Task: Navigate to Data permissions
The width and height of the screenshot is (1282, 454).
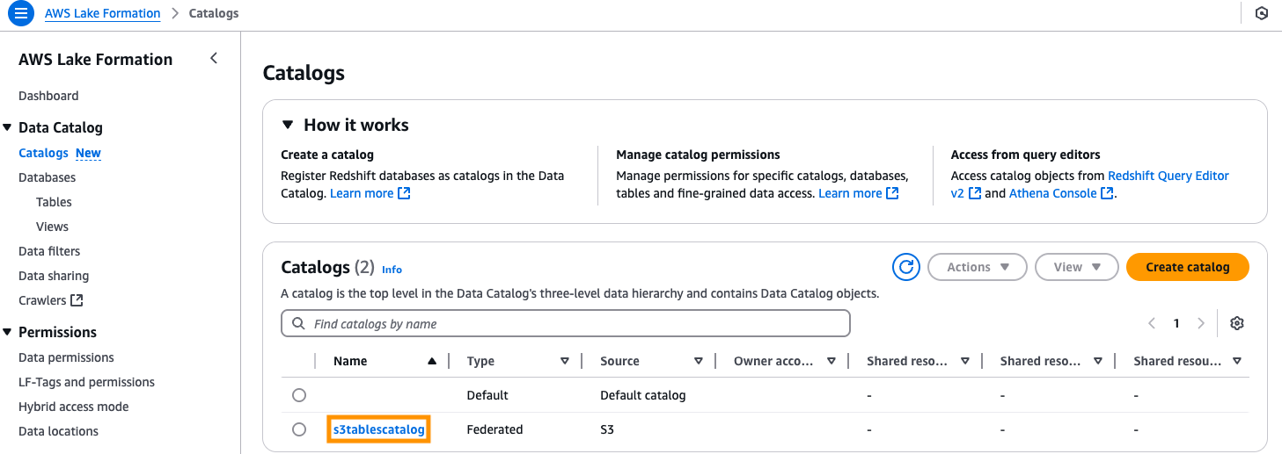Action: point(66,357)
